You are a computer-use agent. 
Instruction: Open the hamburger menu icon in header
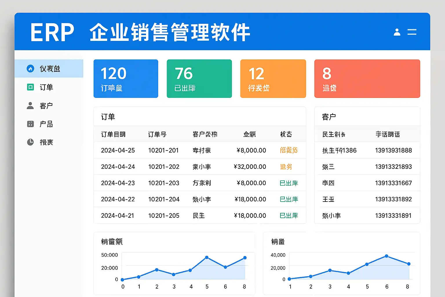click(x=412, y=32)
